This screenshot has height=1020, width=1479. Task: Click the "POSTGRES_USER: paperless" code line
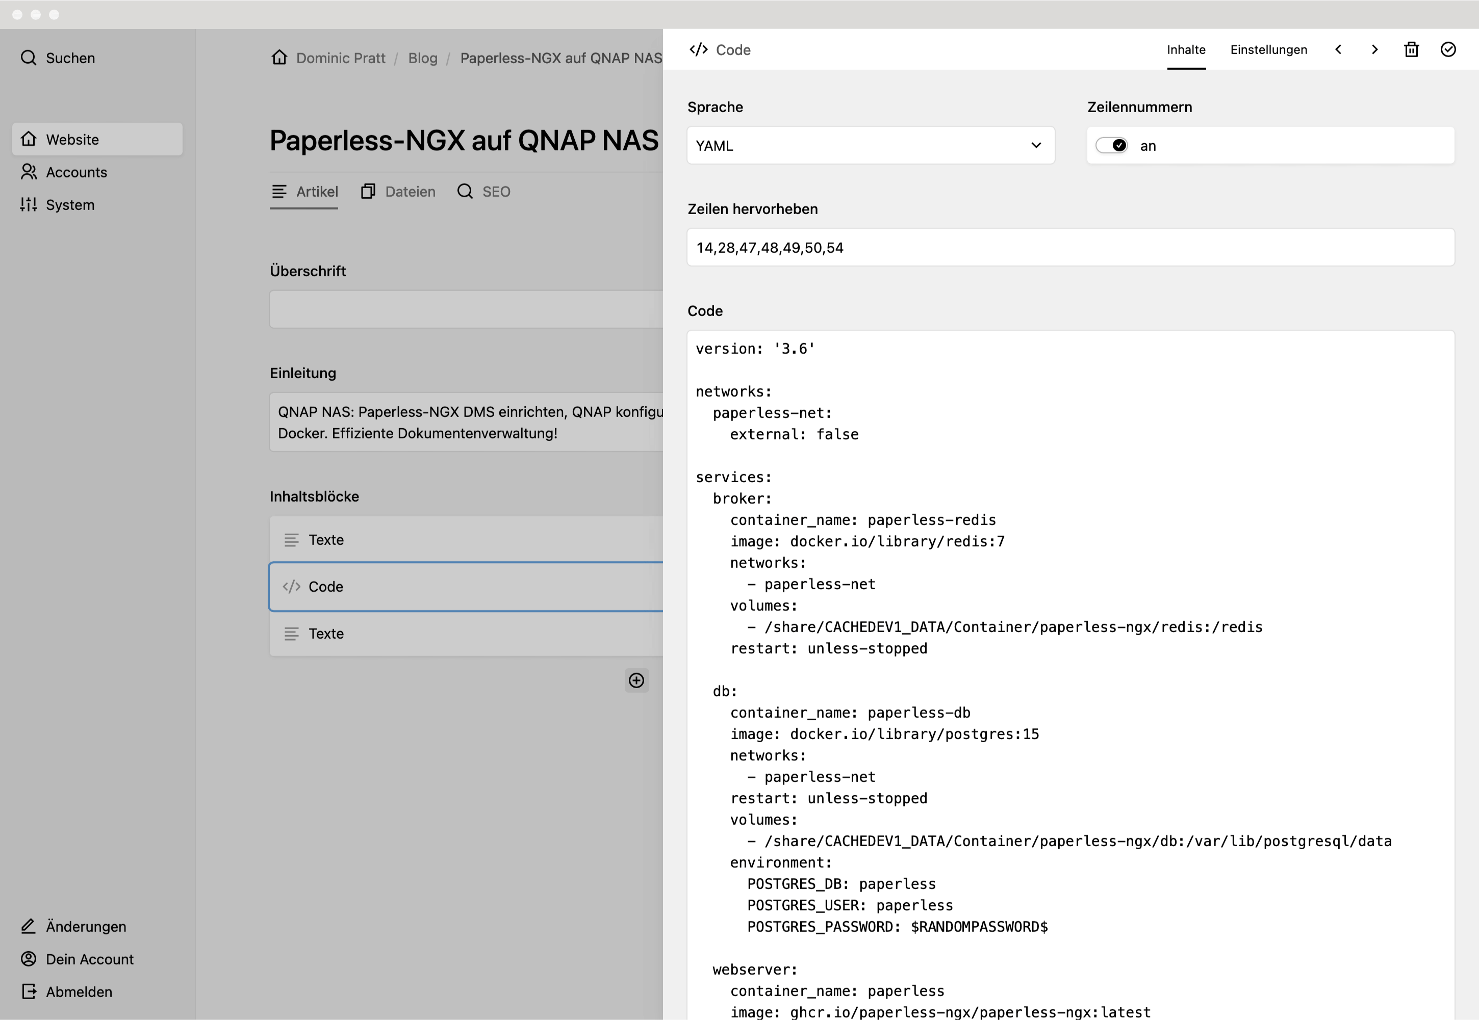tap(850, 905)
